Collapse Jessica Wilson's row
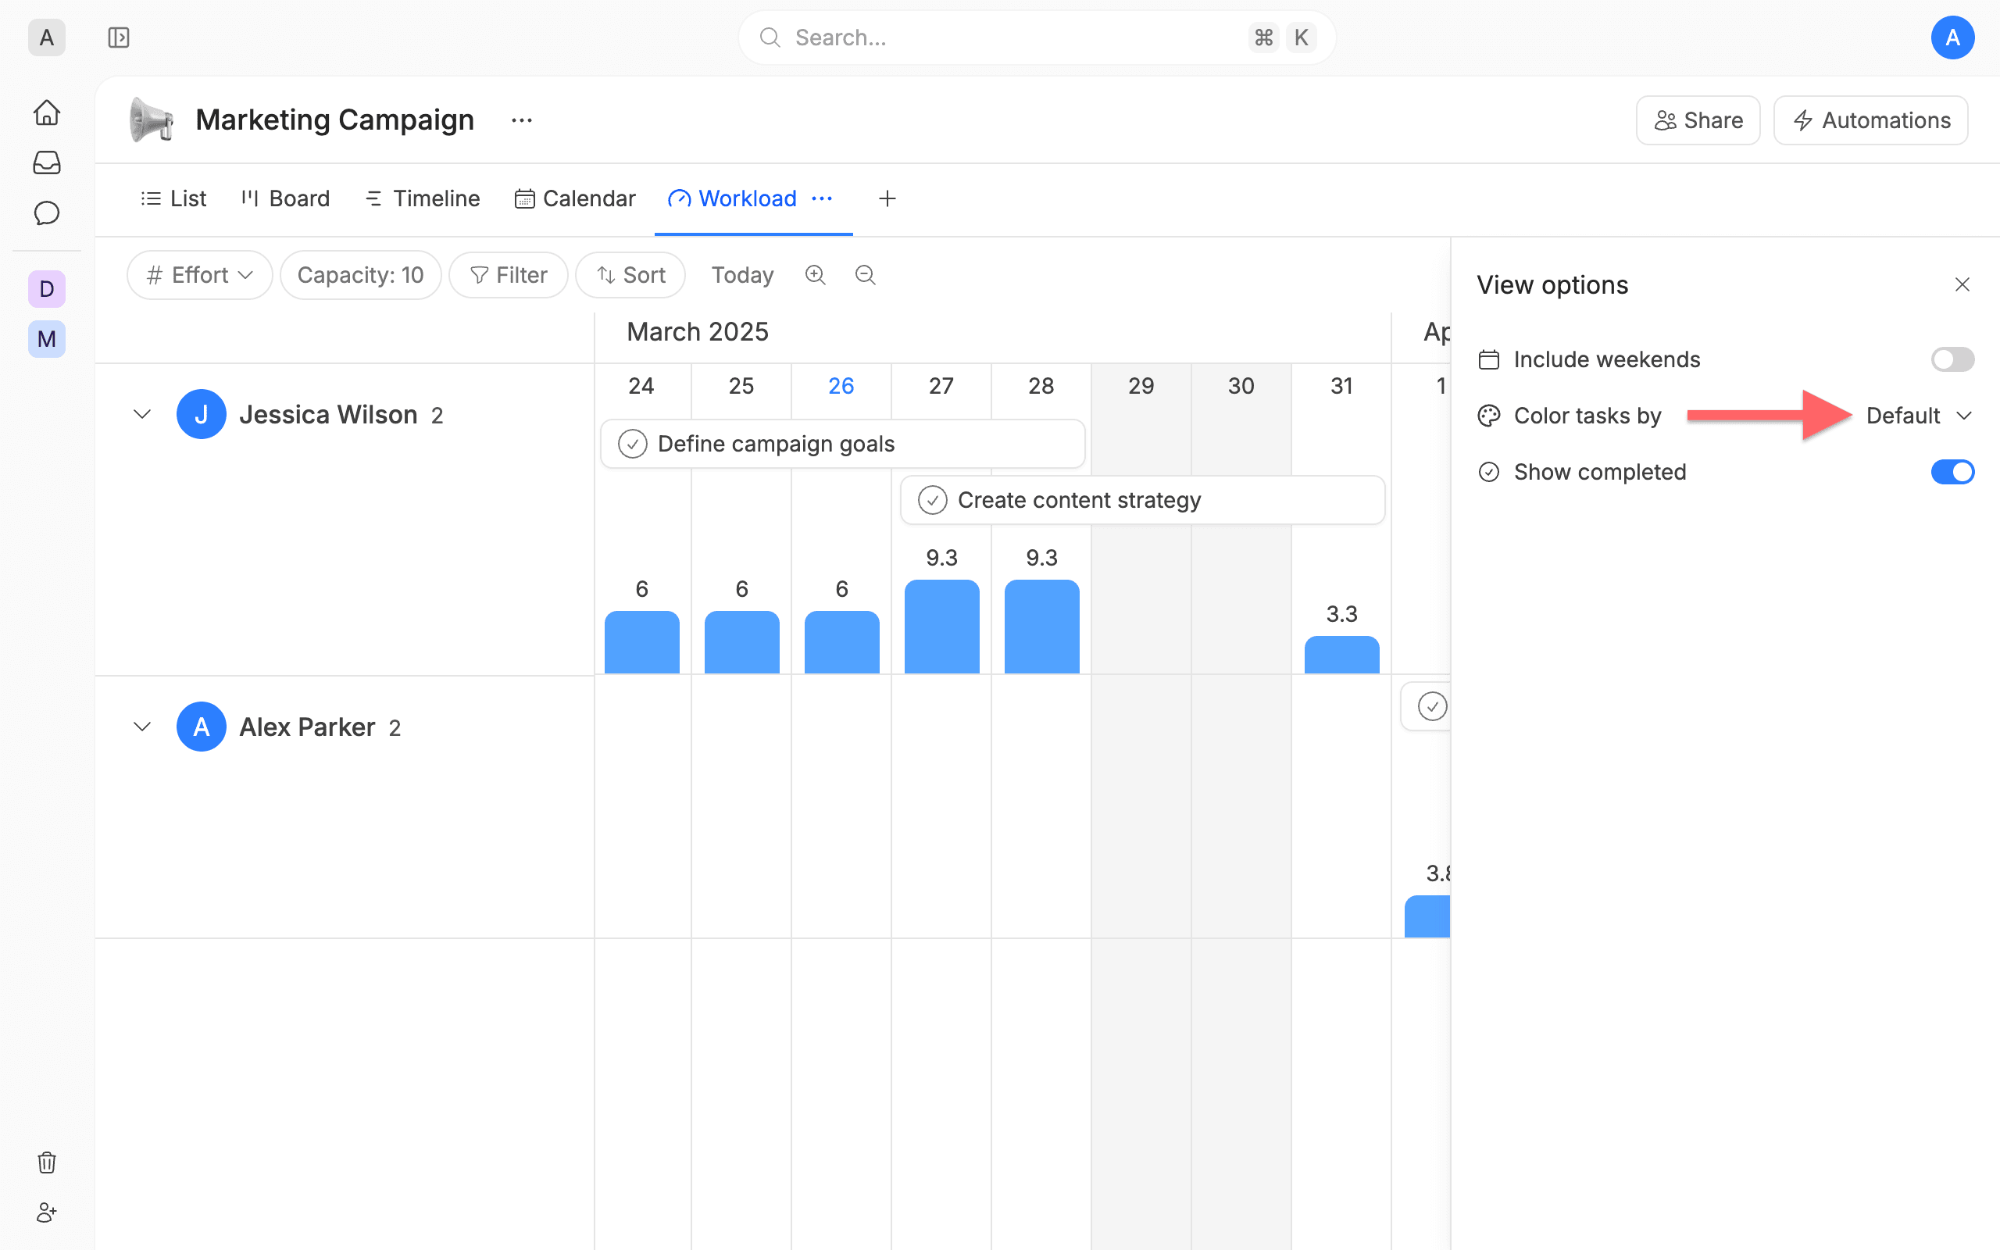This screenshot has height=1250, width=2000. [x=142, y=414]
